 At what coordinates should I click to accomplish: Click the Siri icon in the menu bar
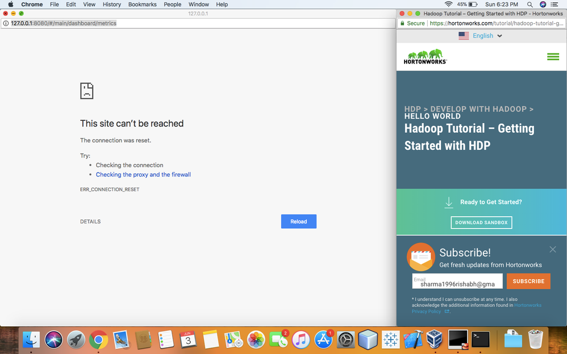[x=543, y=5]
